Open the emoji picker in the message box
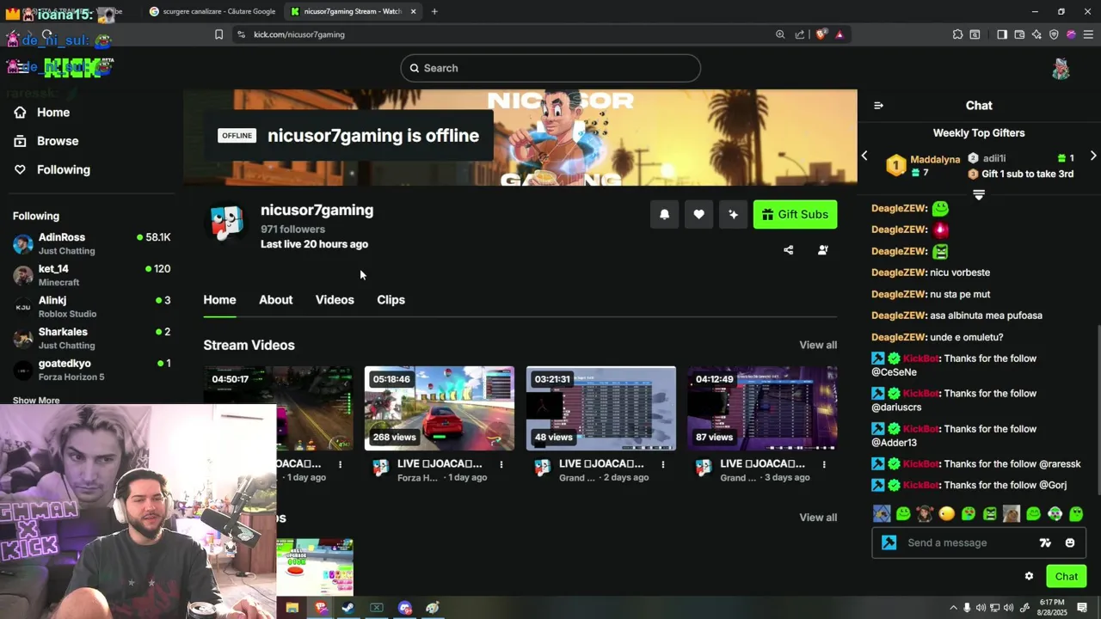This screenshot has width=1101, height=619. tap(1070, 542)
